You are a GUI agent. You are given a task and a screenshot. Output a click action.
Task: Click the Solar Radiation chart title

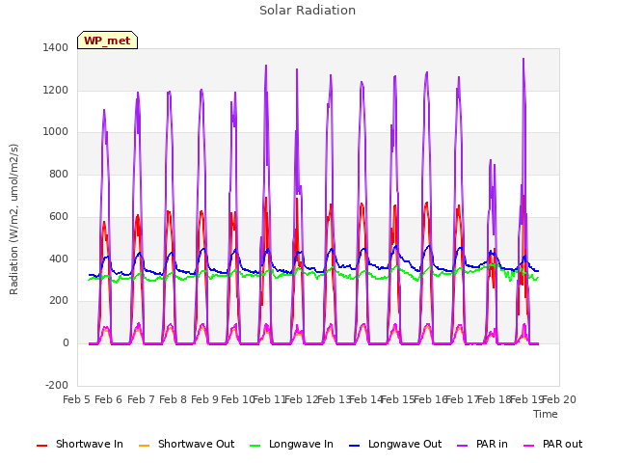coord(308,11)
